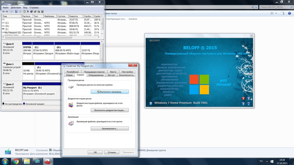
Task: Click Properties icon in Disk Management toolbar
Action: point(32,11)
